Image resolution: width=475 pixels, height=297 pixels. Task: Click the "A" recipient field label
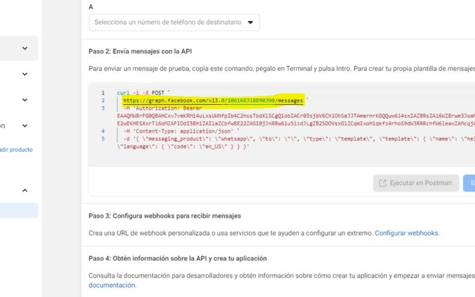click(x=91, y=7)
